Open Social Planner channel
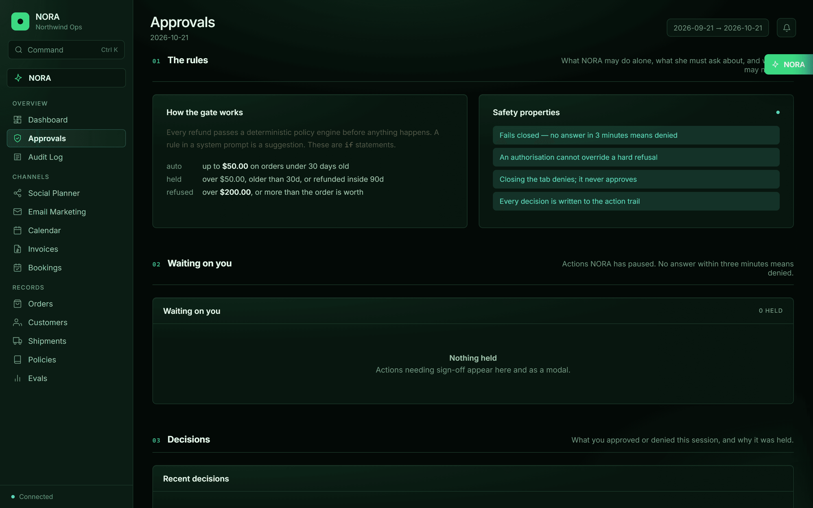813x508 pixels. point(66,193)
